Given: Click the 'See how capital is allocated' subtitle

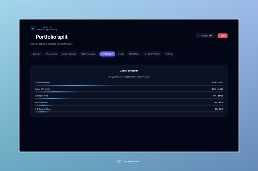Looking at the screenshot, I should coord(52,44).
